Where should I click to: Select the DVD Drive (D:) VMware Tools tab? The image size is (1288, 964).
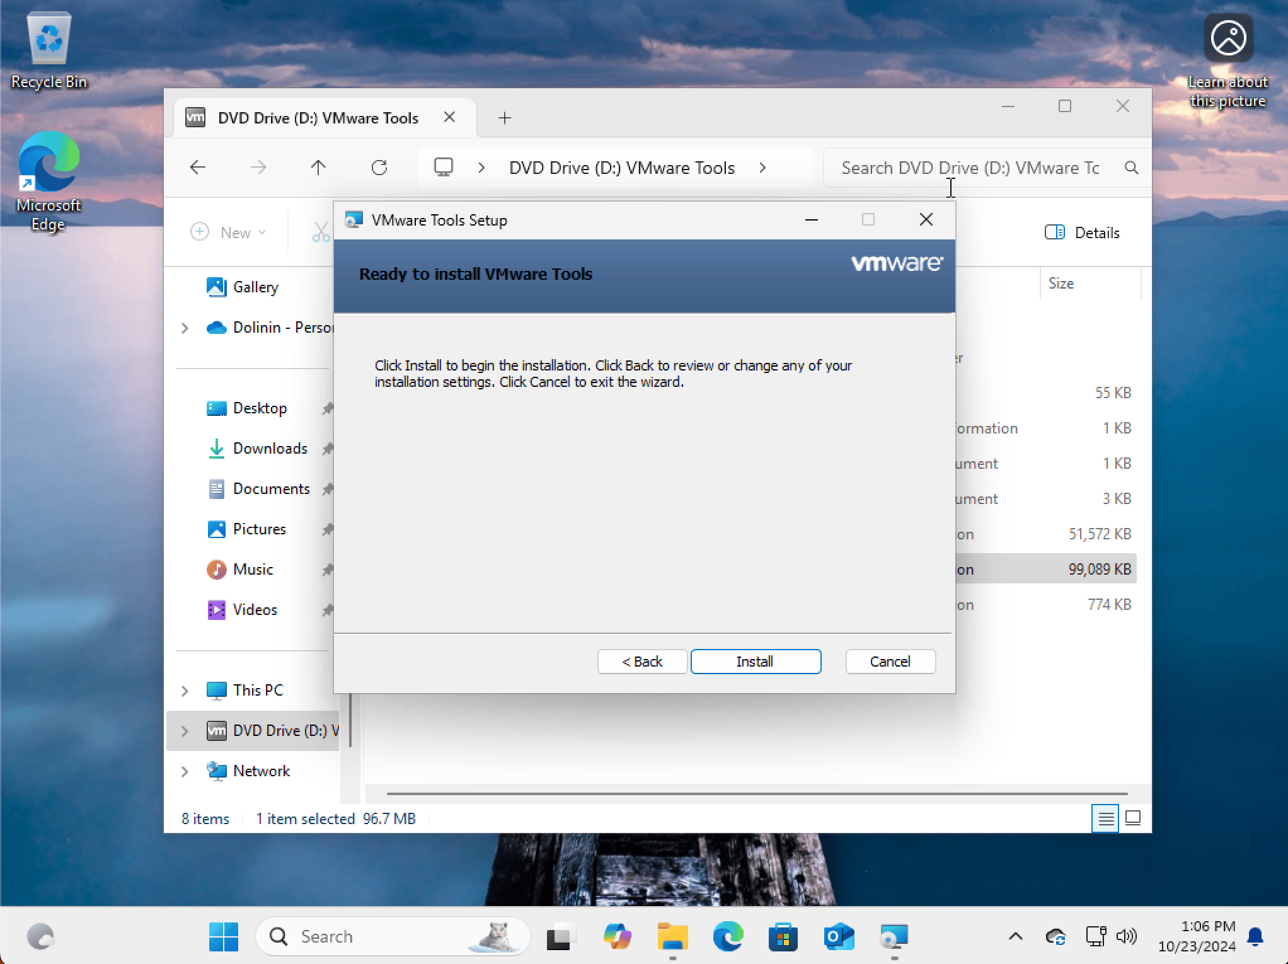click(x=317, y=118)
